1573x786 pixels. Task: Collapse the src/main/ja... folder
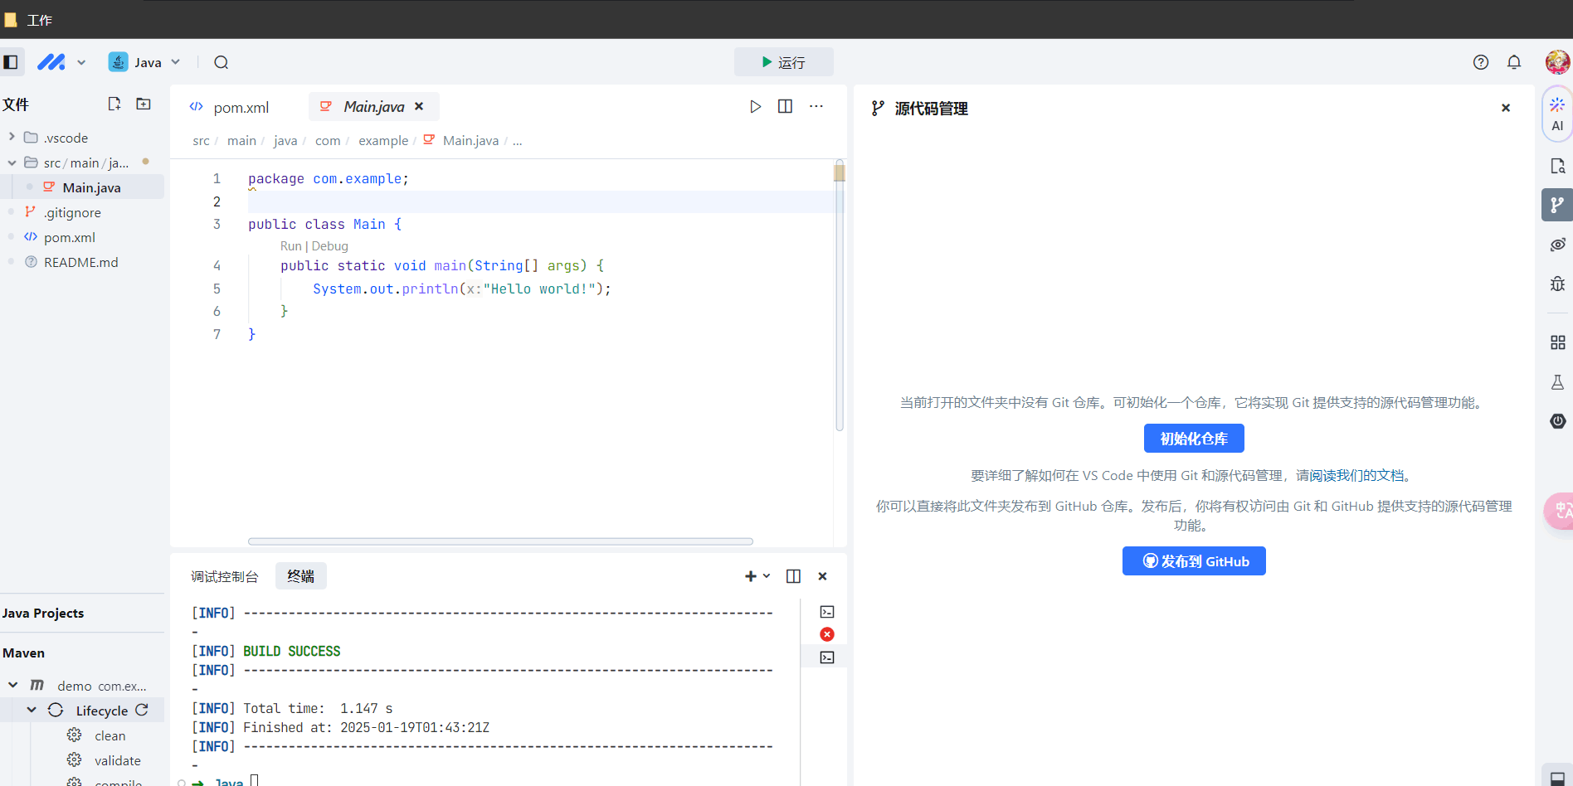point(12,163)
